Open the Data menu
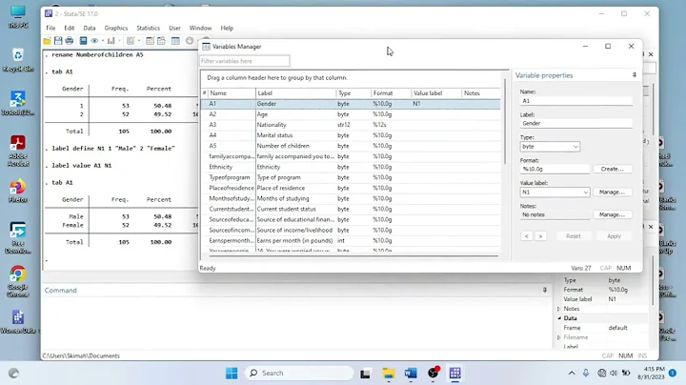This screenshot has width=686, height=385. point(90,28)
